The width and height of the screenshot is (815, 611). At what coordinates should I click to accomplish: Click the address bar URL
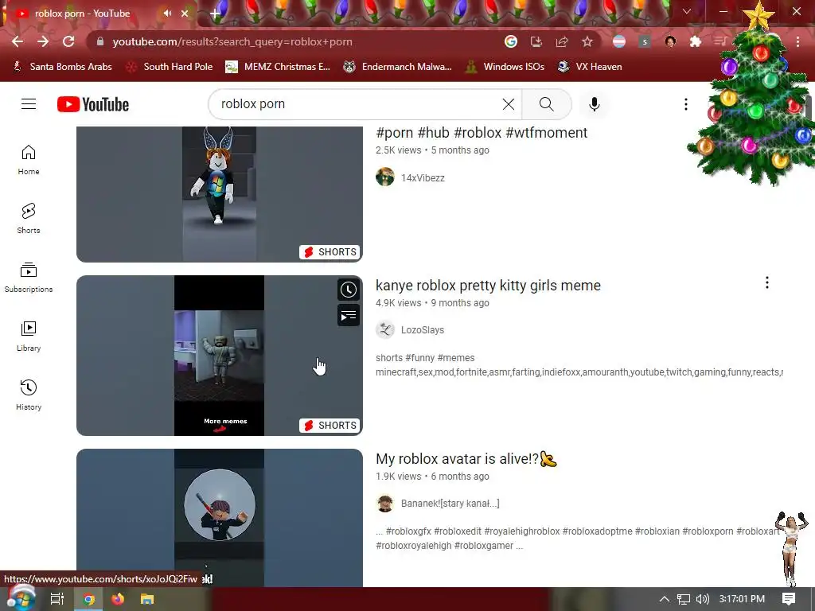232,41
